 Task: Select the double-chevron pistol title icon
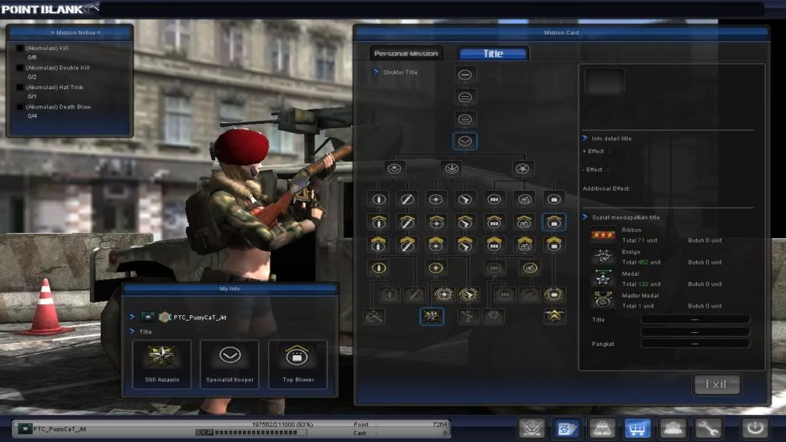[465, 244]
